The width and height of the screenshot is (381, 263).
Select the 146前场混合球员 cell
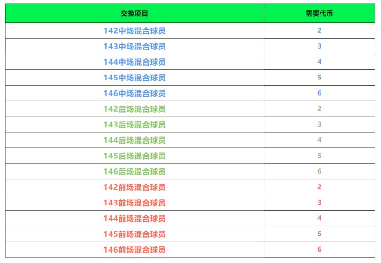click(135, 249)
